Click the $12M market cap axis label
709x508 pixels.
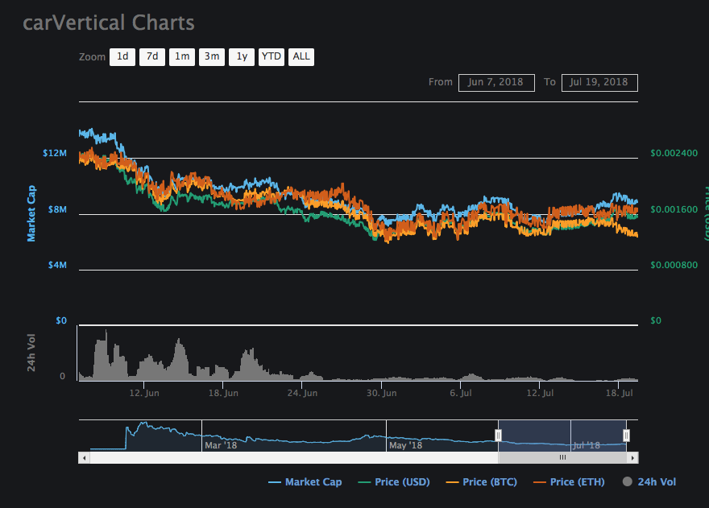coord(55,153)
